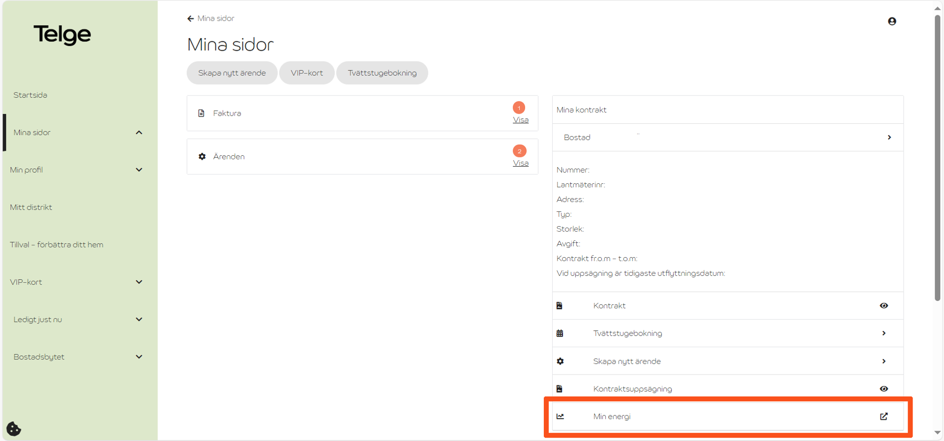944x441 pixels.
Task: Open Tvättstugebokning row chevron
Action: (x=884, y=333)
